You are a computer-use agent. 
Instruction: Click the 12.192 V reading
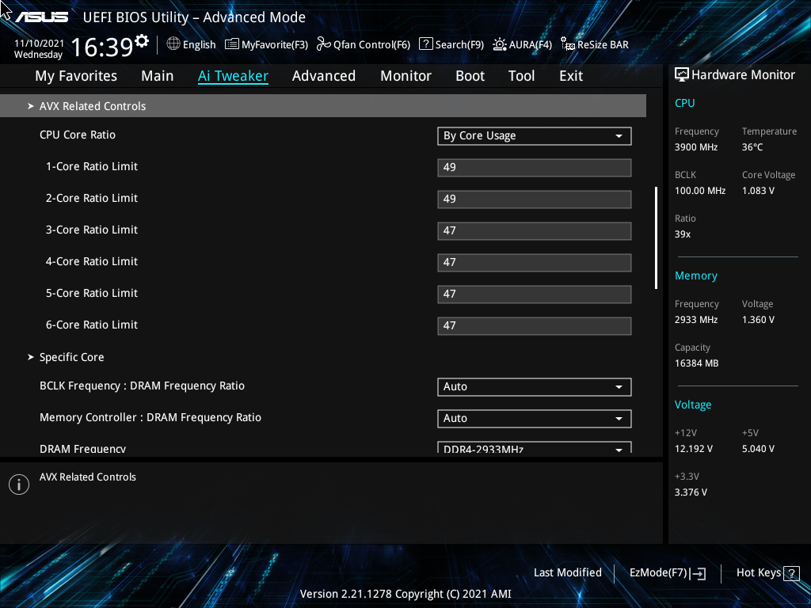[x=694, y=449]
